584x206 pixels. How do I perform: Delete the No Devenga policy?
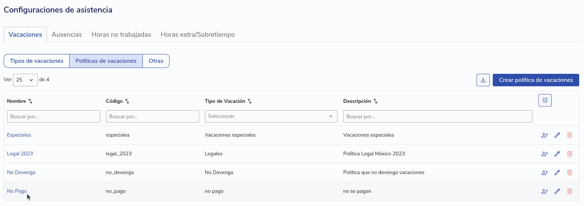click(x=569, y=173)
